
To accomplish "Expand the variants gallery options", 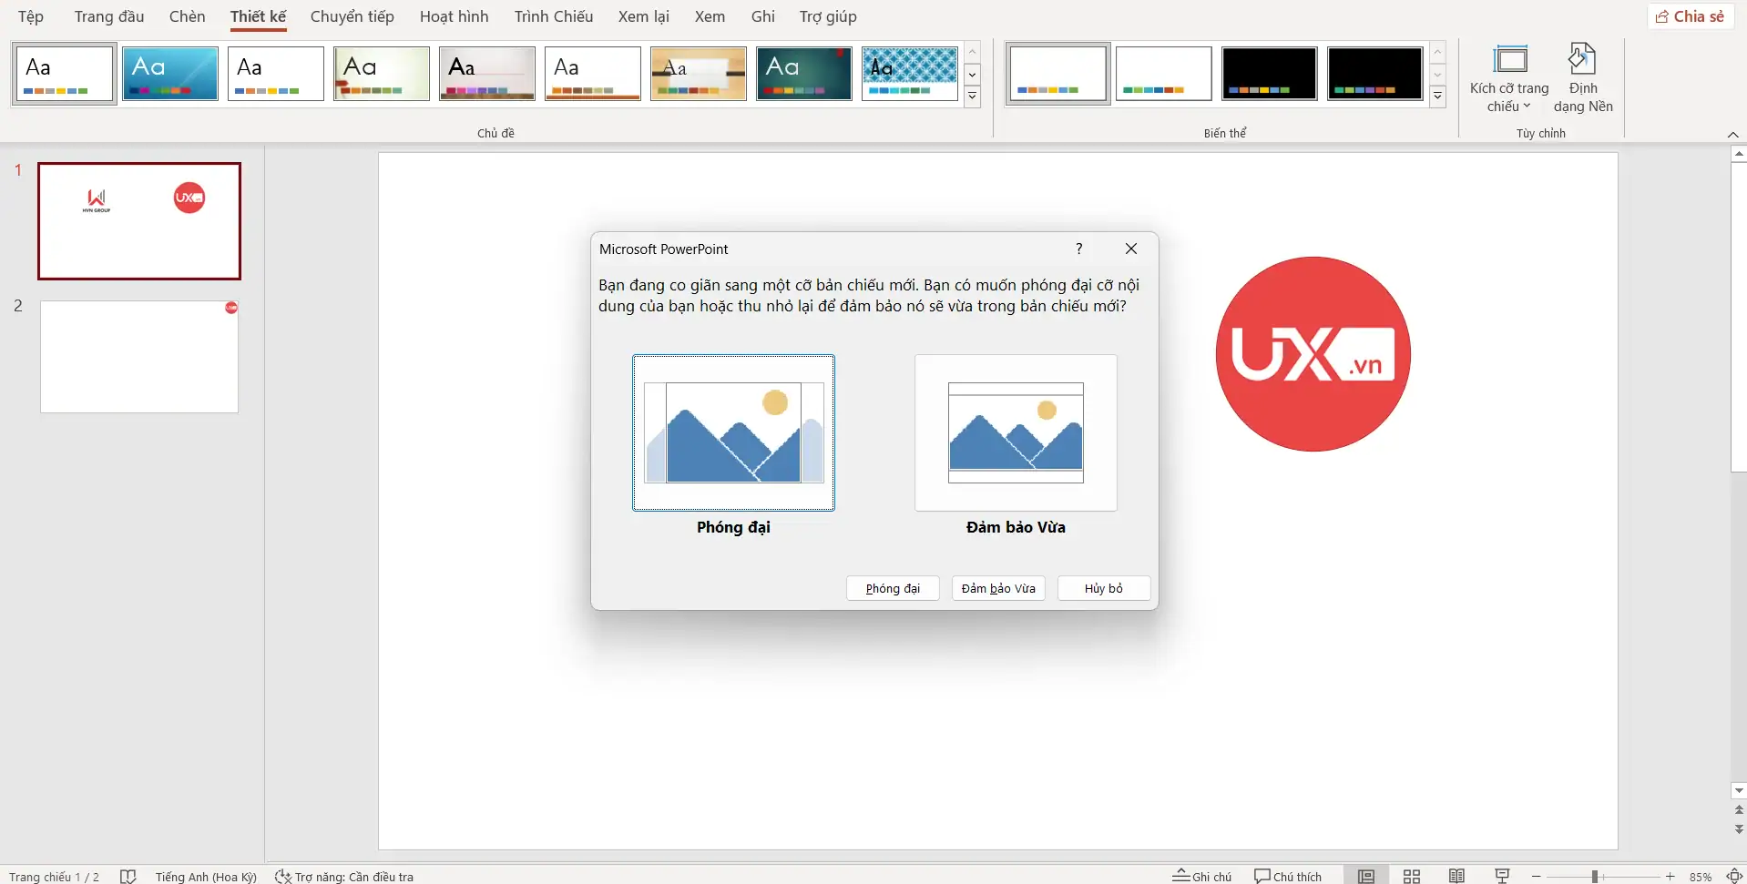I will click(1438, 96).
